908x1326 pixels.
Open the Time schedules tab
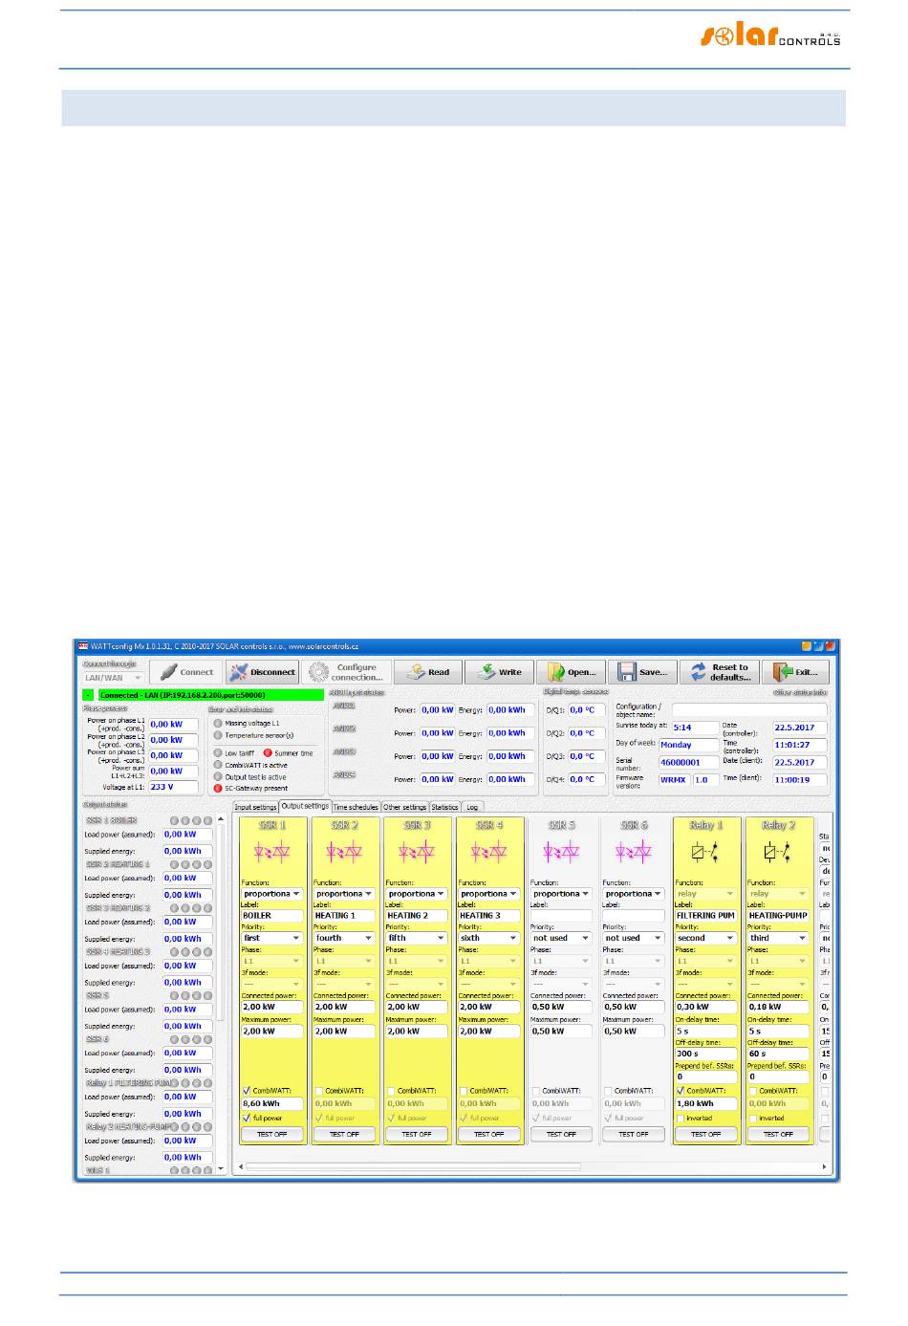[356, 807]
